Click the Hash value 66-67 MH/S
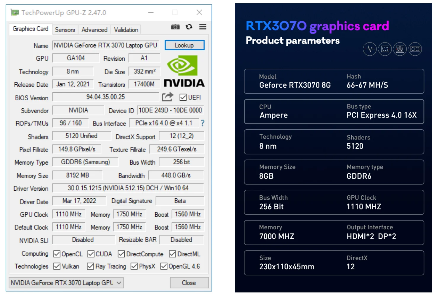The width and height of the screenshot is (444, 296). click(367, 85)
